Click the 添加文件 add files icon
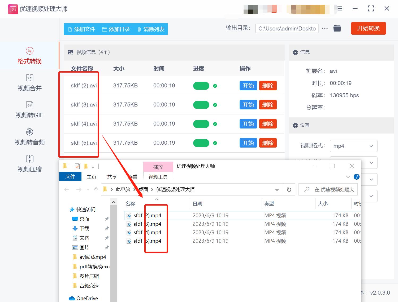This screenshot has width=398, height=302. [x=70, y=29]
